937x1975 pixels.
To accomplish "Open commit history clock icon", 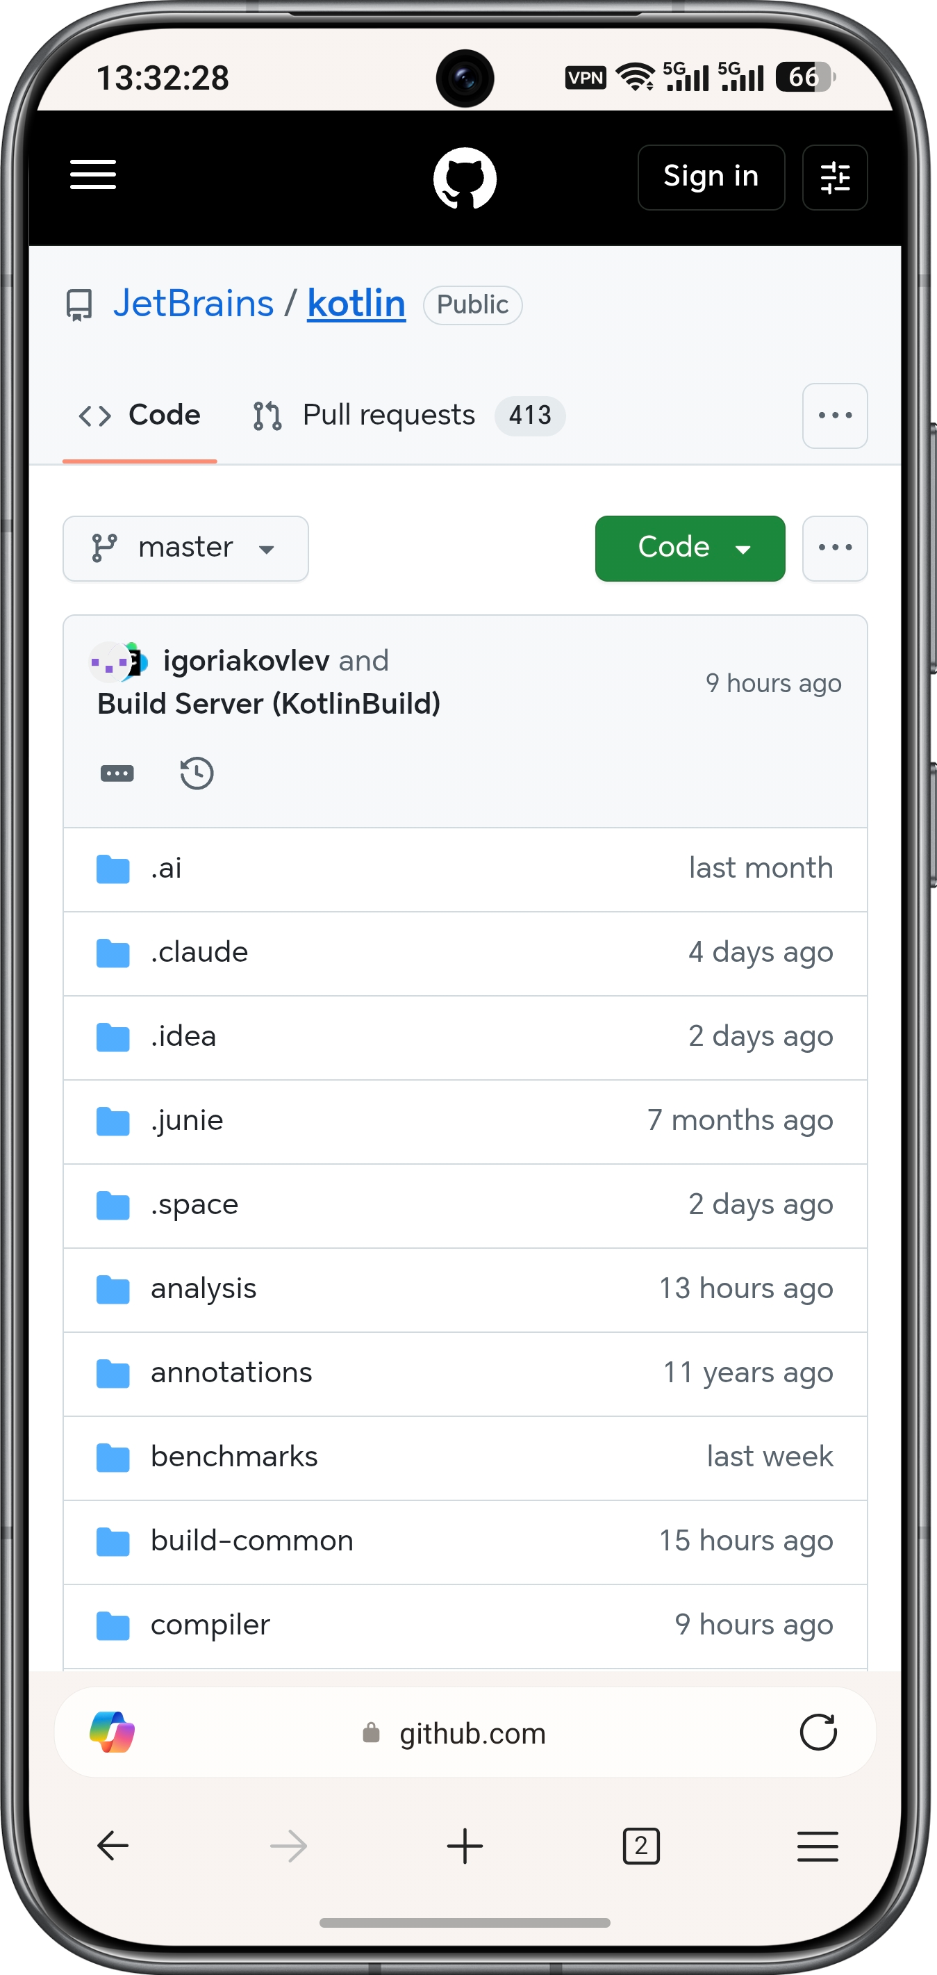I will [197, 773].
